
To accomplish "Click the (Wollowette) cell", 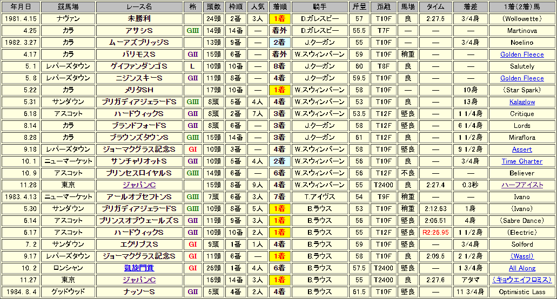I will 522,19.
